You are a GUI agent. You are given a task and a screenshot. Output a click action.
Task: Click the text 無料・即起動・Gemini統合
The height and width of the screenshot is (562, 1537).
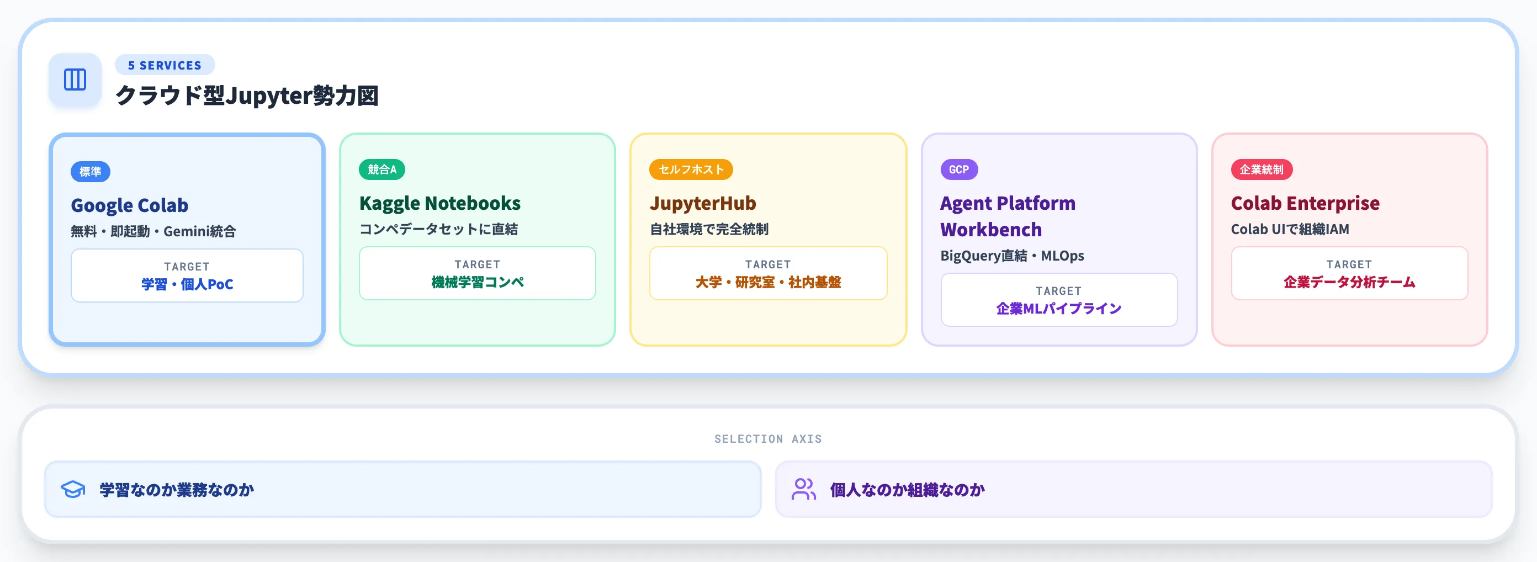point(153,231)
